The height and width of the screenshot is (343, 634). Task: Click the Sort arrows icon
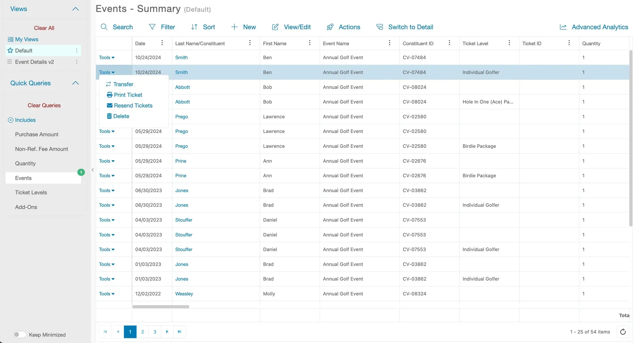click(194, 27)
